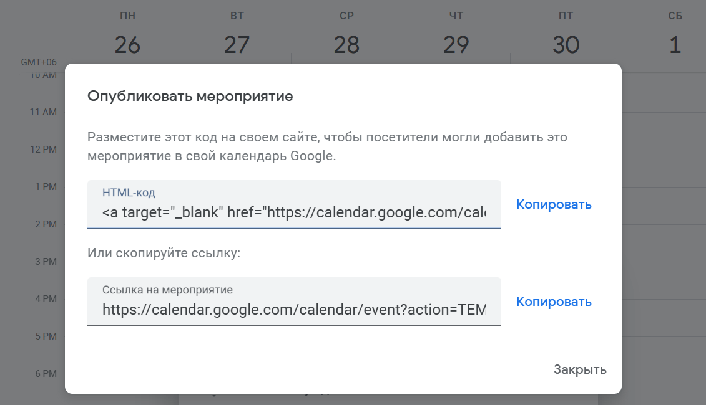Select Wednesday 28 in the calendar header
This screenshot has height=405, width=706.
pyautogui.click(x=346, y=44)
